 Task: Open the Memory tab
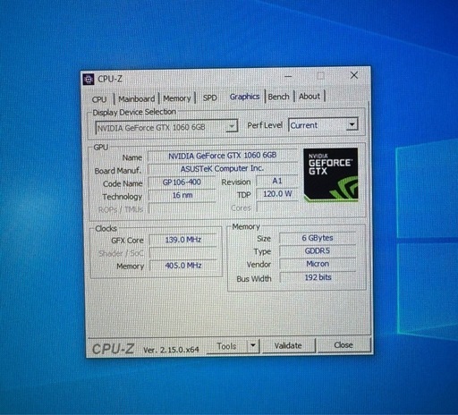coord(177,98)
